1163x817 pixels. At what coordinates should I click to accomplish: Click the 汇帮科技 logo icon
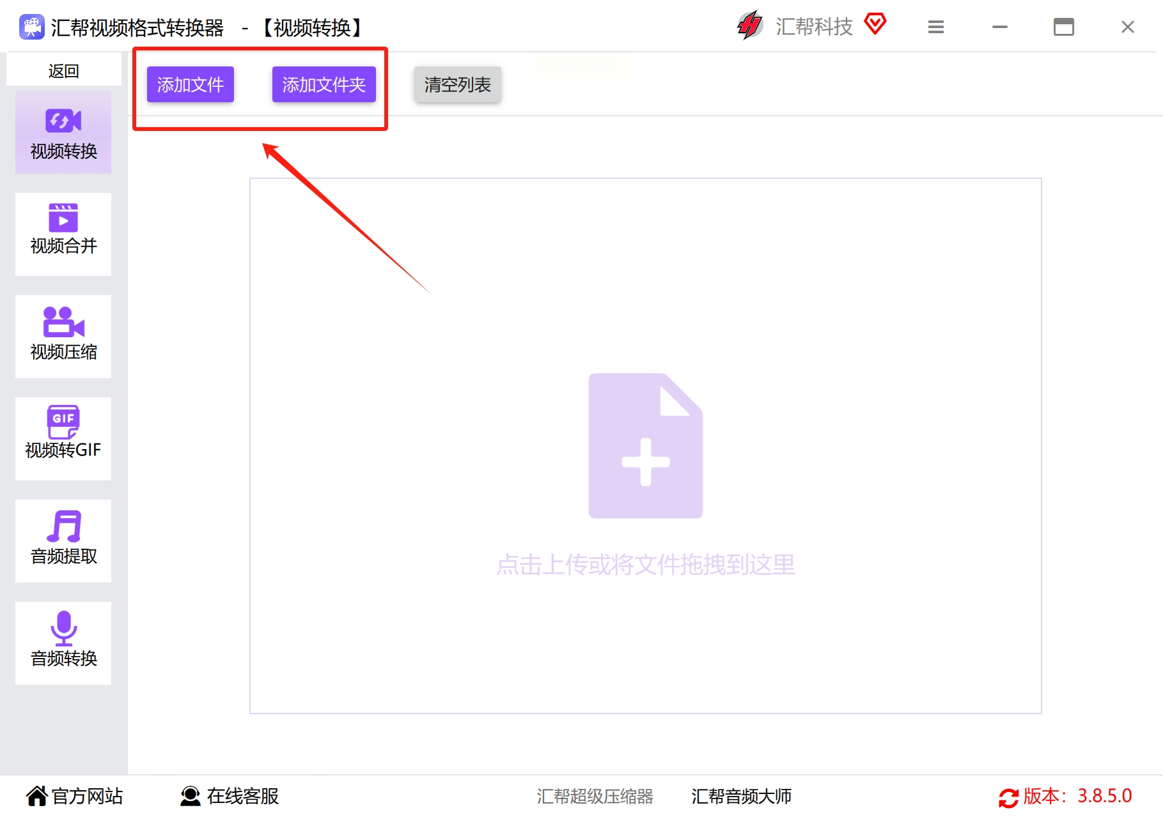(750, 26)
